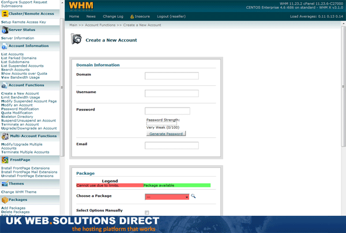Click the Account Functions section icon
346x233 pixels.
click(x=5, y=85)
